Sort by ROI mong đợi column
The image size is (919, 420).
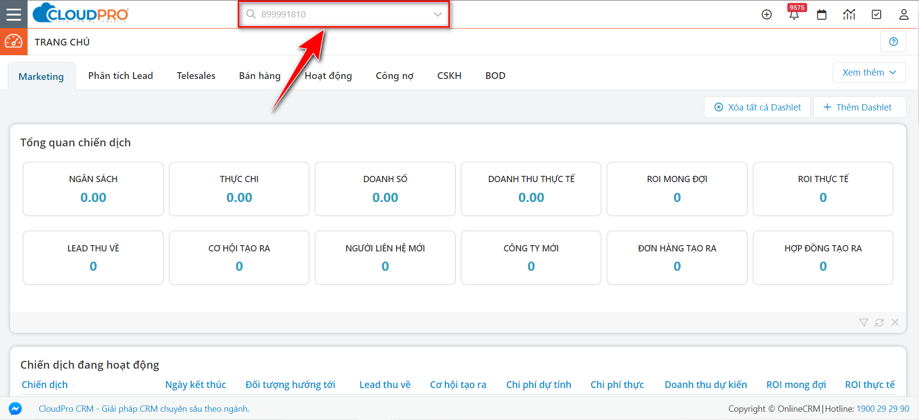click(x=796, y=385)
